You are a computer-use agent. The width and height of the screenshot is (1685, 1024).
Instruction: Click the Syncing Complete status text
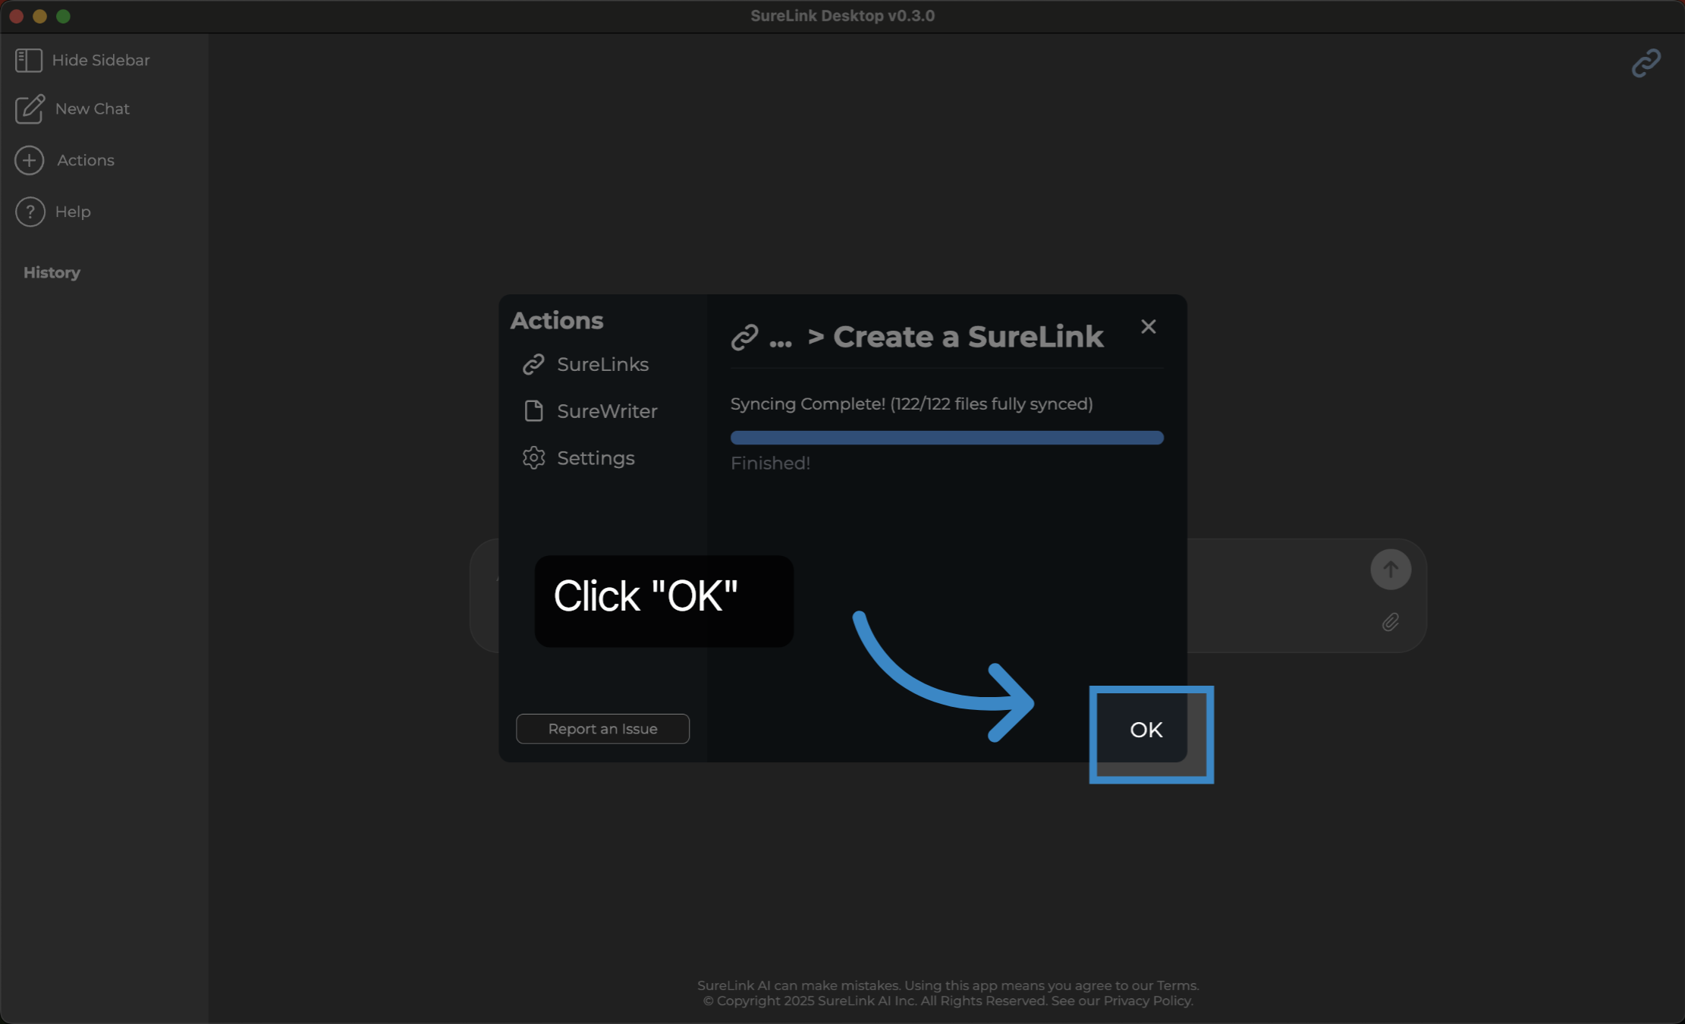(911, 404)
